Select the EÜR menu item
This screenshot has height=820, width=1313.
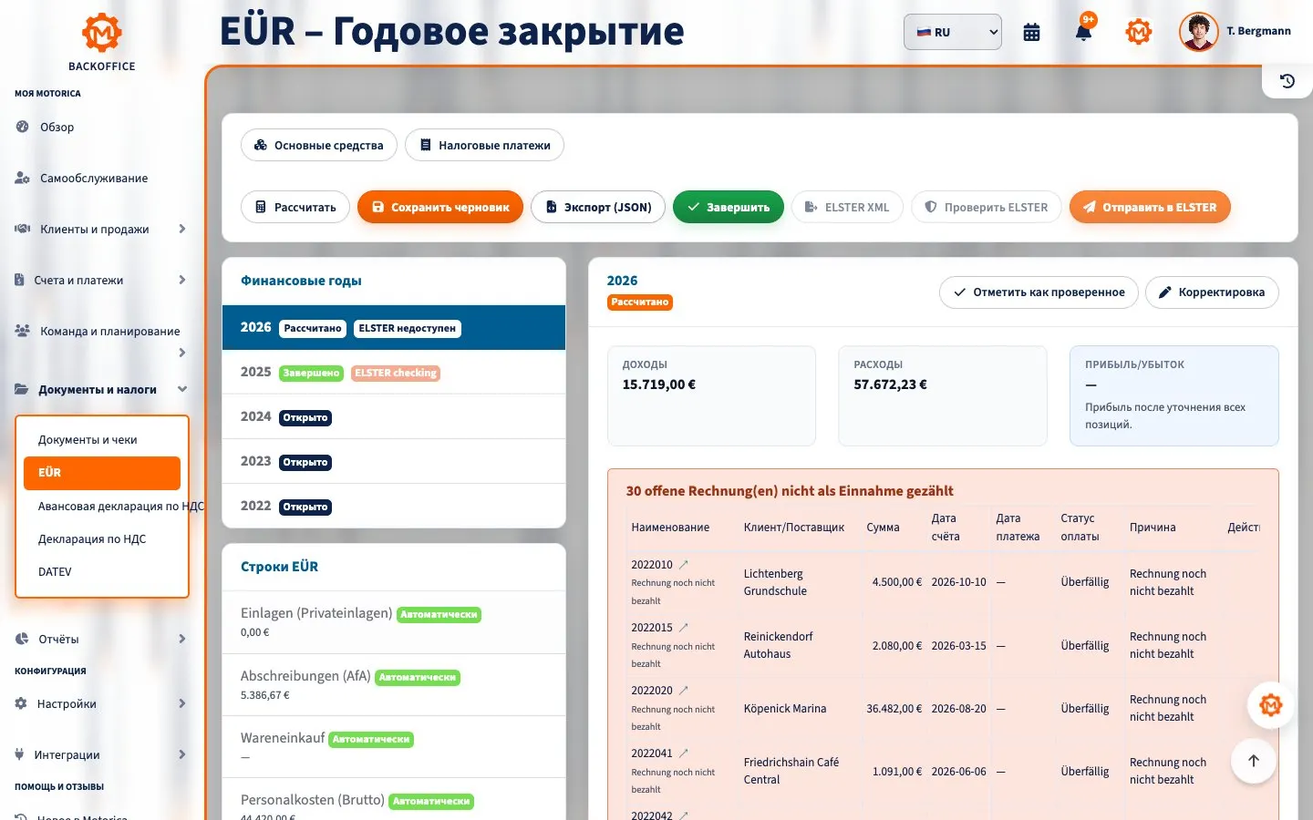click(102, 473)
